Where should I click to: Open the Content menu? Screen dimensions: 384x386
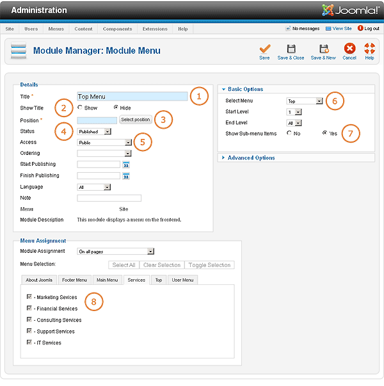pos(83,29)
